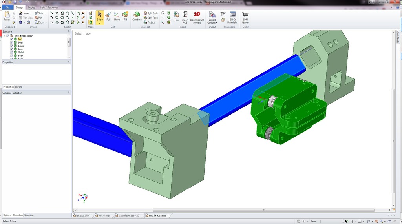
Task: Click Split Body in Intersect group
Action: [x=151, y=13]
